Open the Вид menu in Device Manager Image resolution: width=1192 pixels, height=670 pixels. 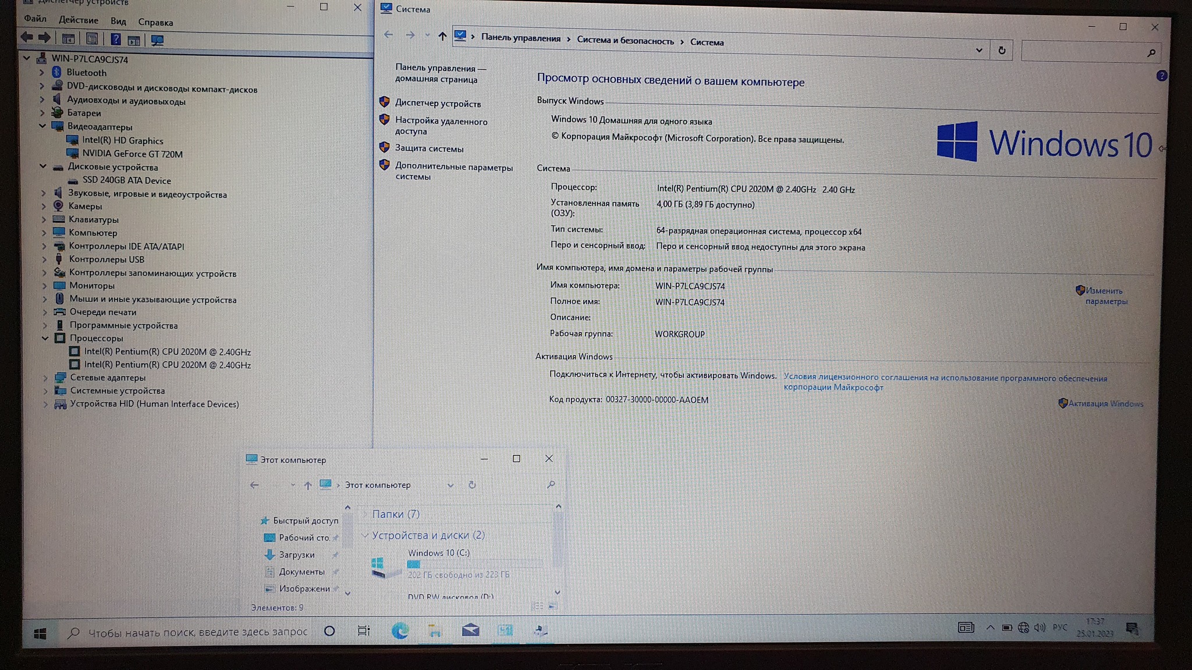pyautogui.click(x=118, y=22)
